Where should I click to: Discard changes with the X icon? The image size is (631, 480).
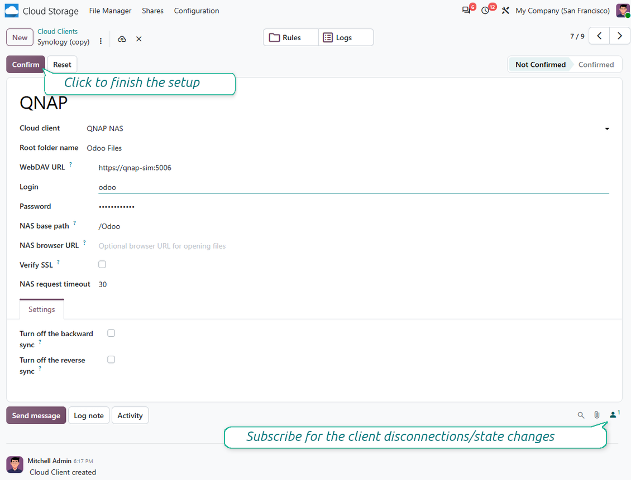(x=139, y=39)
